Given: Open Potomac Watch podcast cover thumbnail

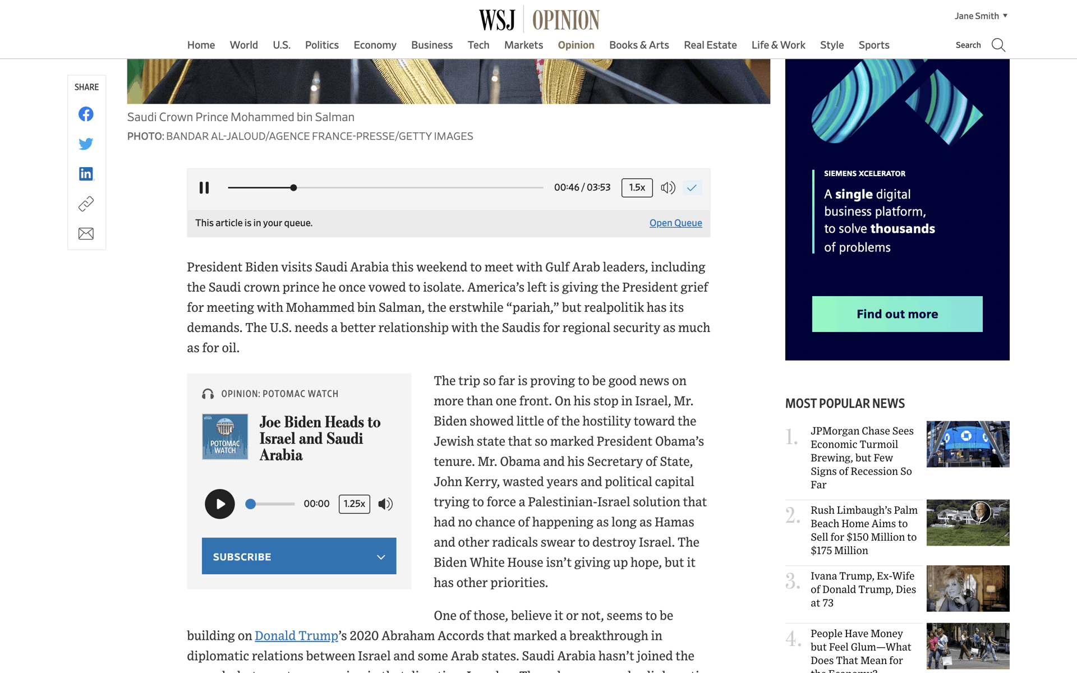Looking at the screenshot, I should (225, 437).
